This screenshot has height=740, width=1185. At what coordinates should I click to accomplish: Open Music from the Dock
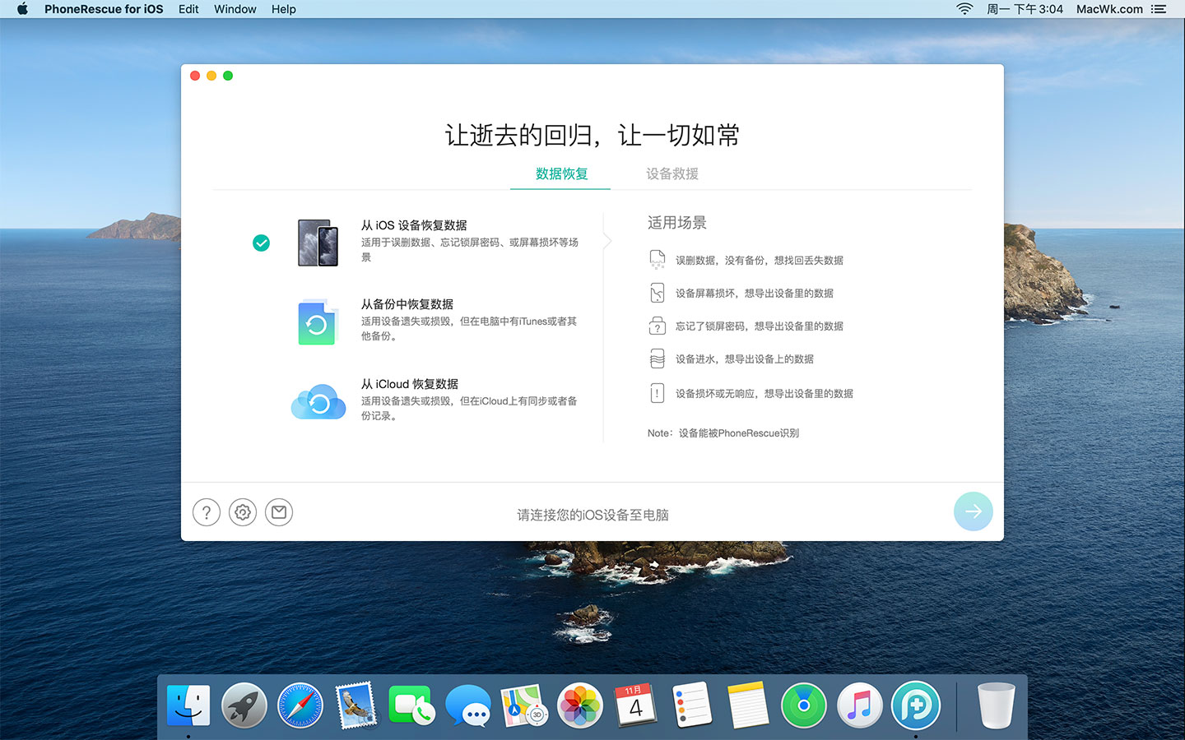[x=860, y=705]
